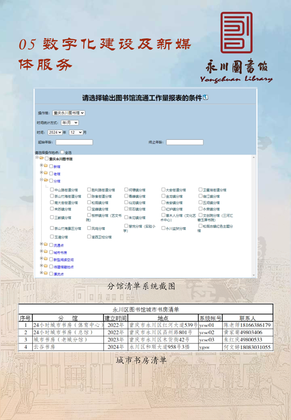Click the 建立时间 column header
The width and height of the screenshot is (291, 420).
[x=116, y=318]
